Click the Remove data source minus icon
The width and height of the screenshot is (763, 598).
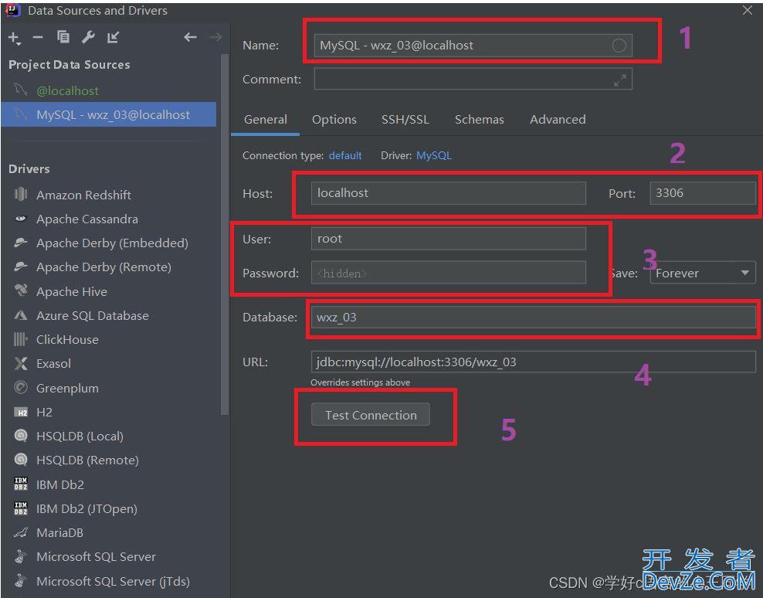point(38,38)
